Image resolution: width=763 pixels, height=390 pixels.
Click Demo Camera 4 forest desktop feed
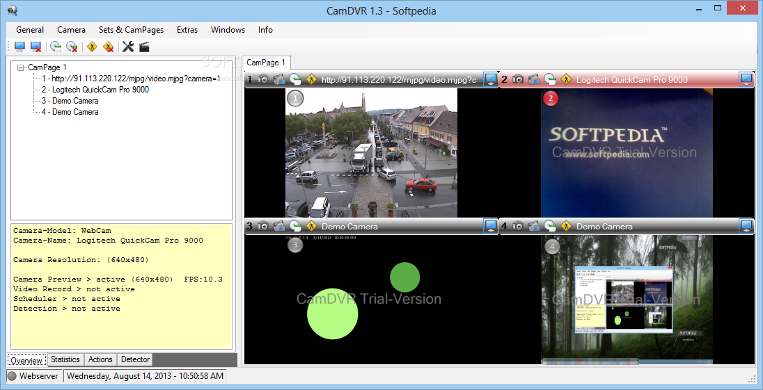[x=627, y=300]
